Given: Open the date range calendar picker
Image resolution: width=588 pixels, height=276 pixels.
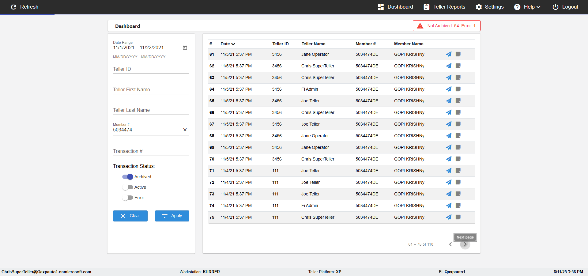Looking at the screenshot, I should pyautogui.click(x=185, y=47).
